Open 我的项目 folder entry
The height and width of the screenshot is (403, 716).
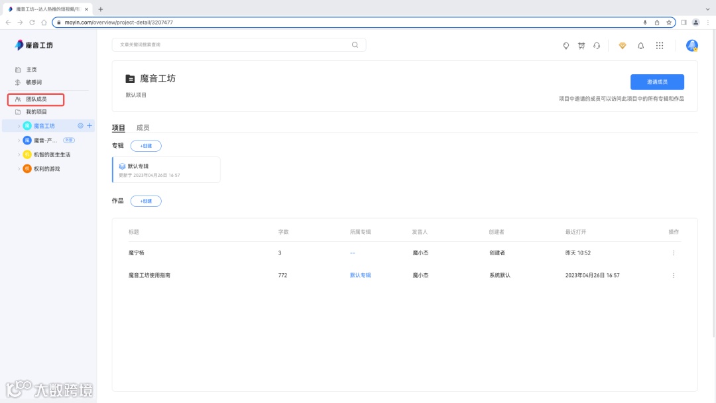click(x=36, y=112)
